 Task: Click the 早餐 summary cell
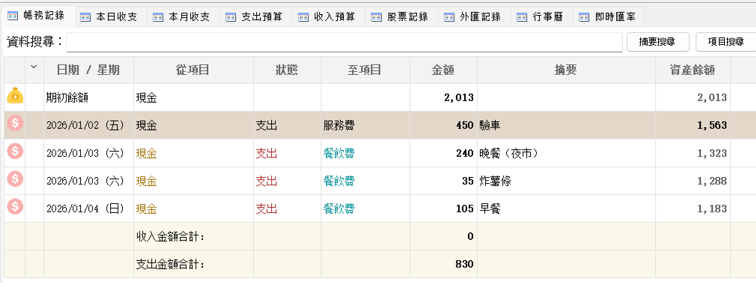(x=566, y=209)
